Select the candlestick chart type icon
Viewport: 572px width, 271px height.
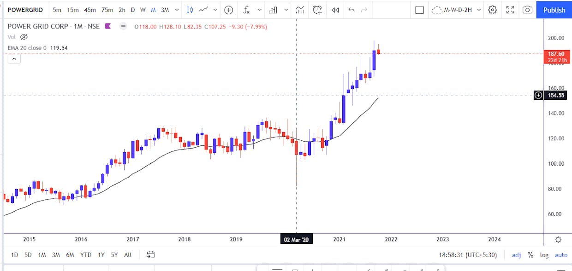click(190, 10)
